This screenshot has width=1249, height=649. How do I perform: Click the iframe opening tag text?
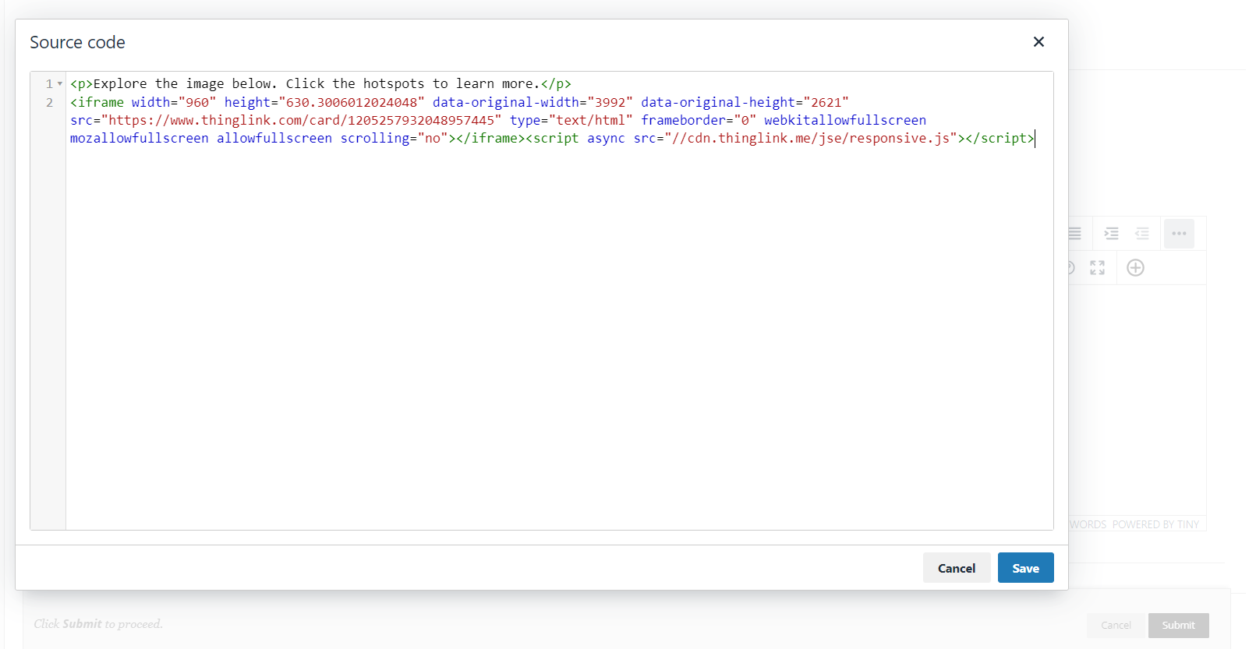pyautogui.click(x=97, y=102)
